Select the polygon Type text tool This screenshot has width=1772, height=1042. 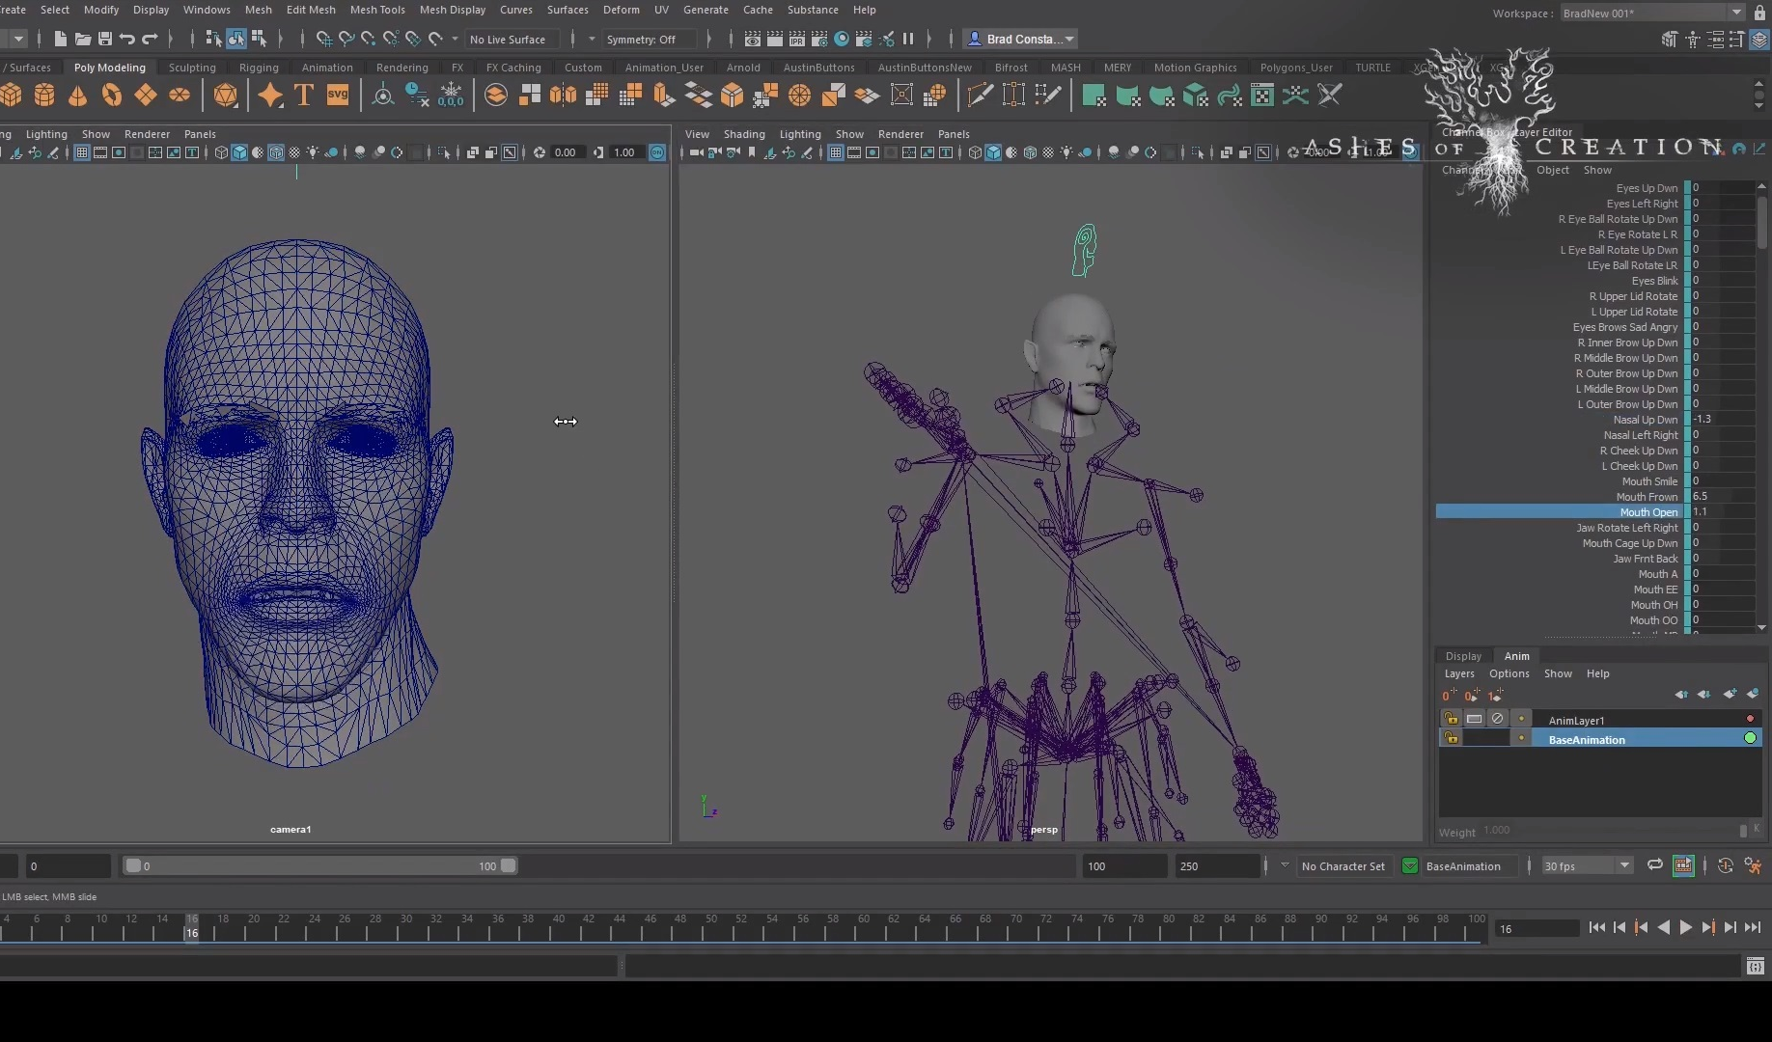coord(304,95)
